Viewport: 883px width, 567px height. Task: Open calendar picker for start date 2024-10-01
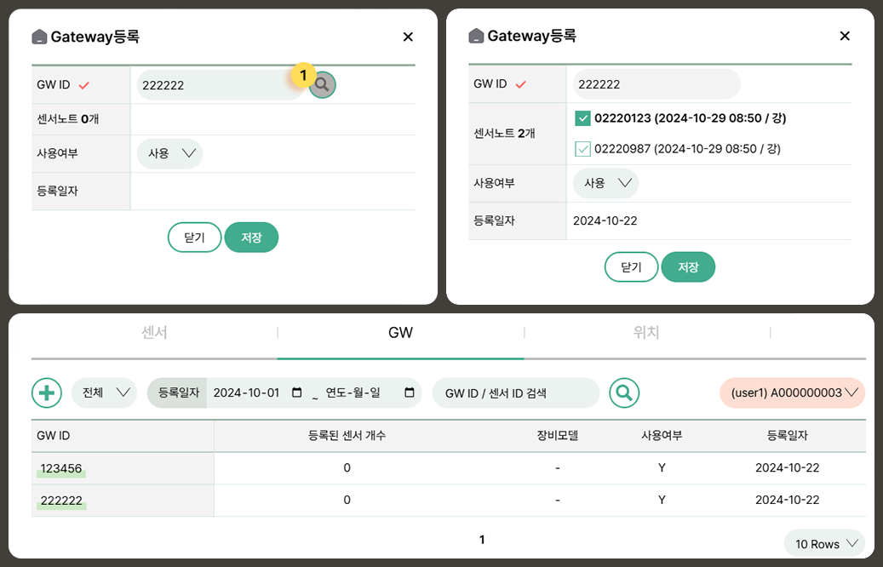click(296, 392)
